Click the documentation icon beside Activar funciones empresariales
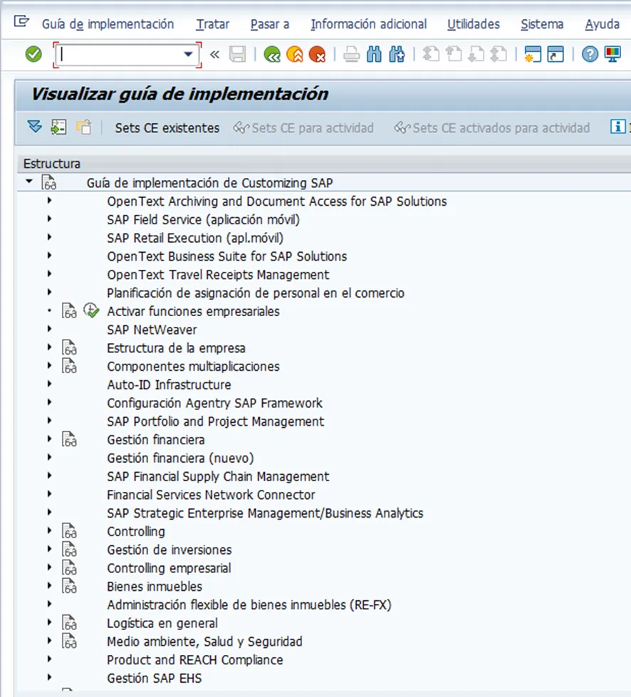The image size is (631, 697). 69,310
